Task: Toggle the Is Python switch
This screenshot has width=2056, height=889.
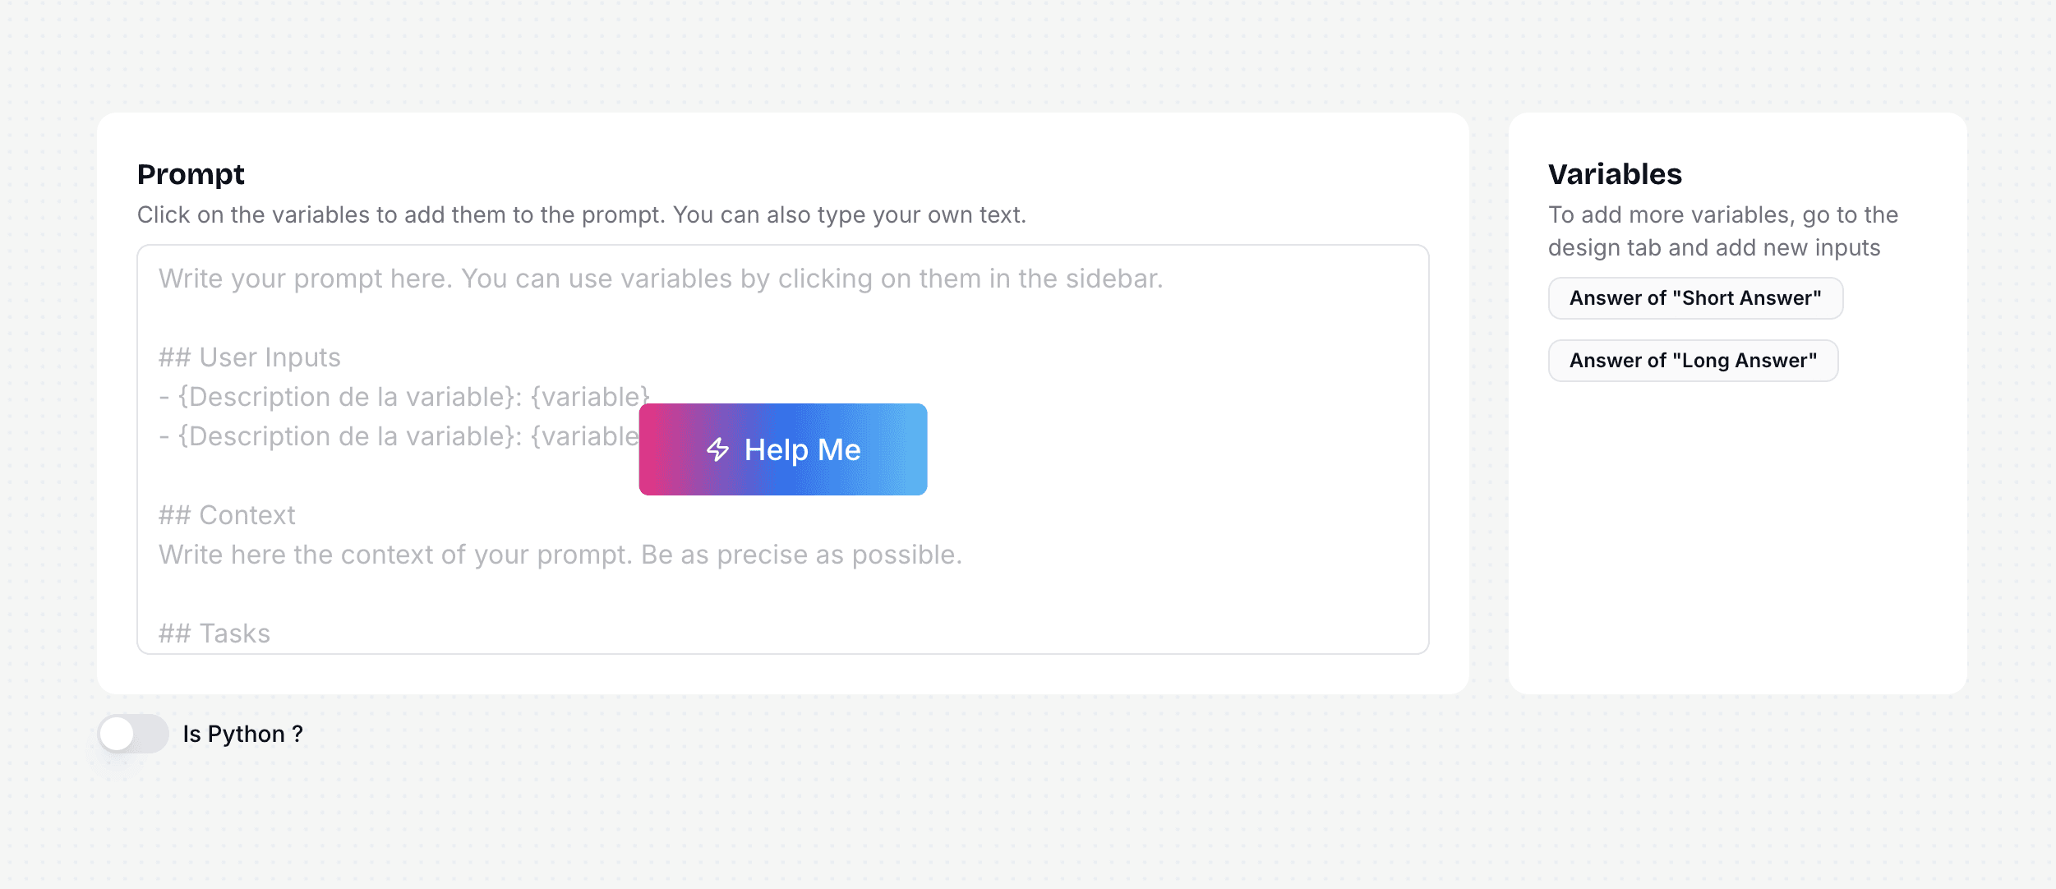Action: (x=133, y=734)
